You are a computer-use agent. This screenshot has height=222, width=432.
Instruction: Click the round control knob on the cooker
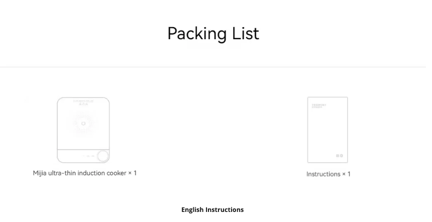pyautogui.click(x=103, y=156)
